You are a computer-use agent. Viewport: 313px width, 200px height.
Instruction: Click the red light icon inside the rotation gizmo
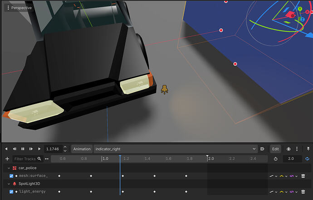290,14
